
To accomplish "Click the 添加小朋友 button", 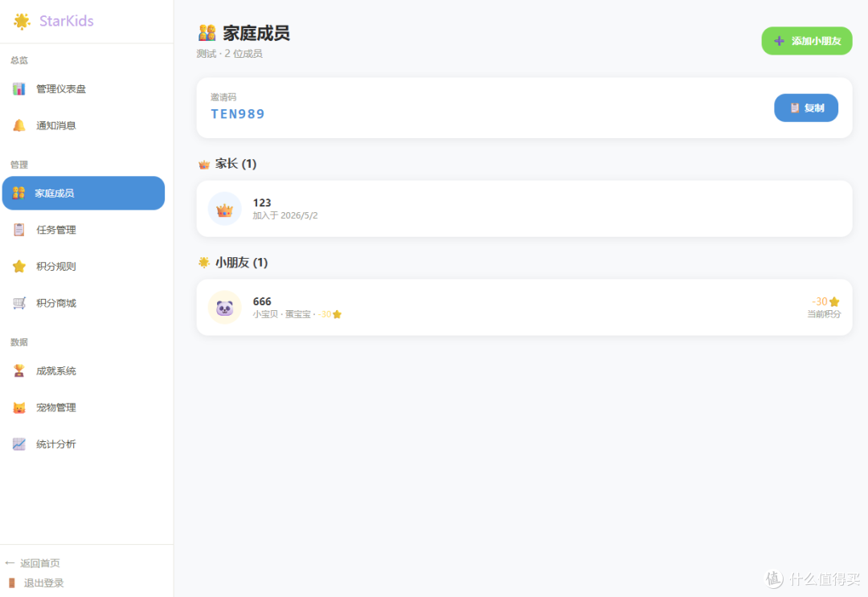I will click(807, 41).
